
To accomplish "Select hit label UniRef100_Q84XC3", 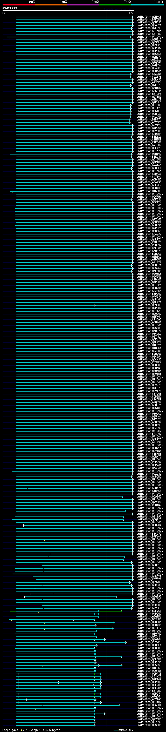I will point(149,68).
